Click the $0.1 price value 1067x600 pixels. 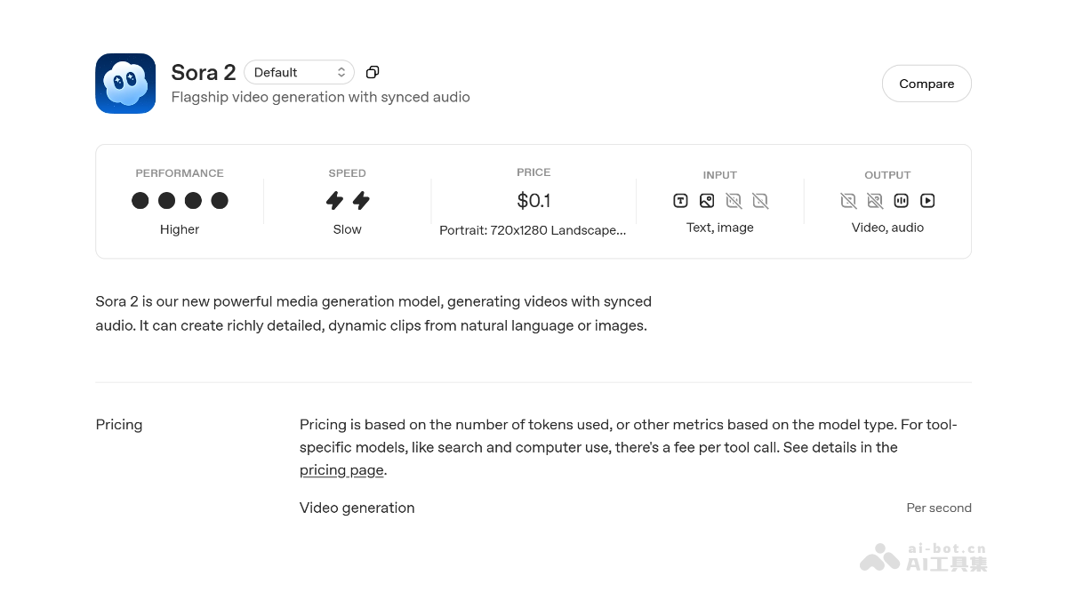point(533,200)
